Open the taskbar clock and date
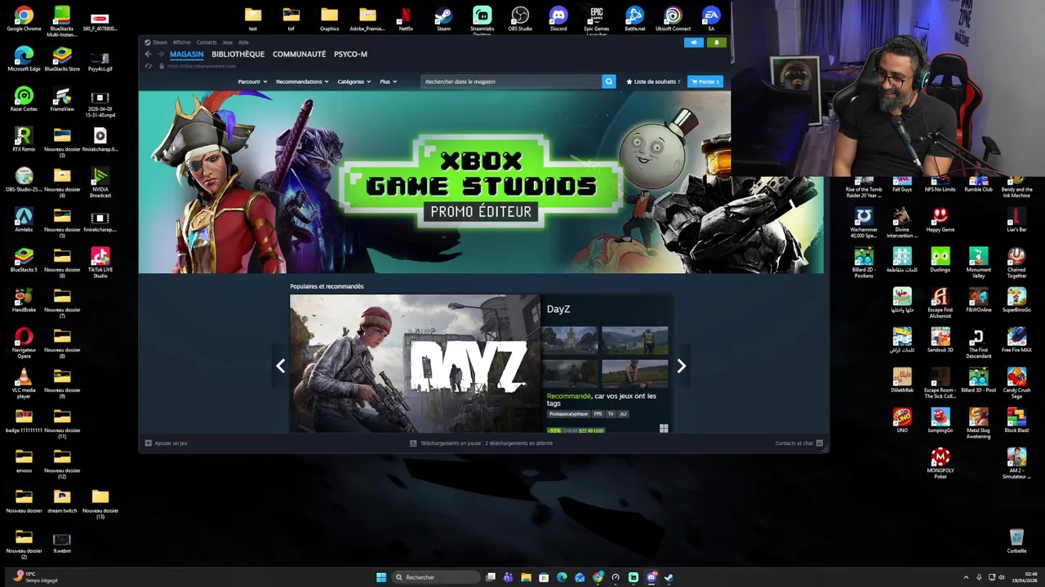 (1025, 577)
